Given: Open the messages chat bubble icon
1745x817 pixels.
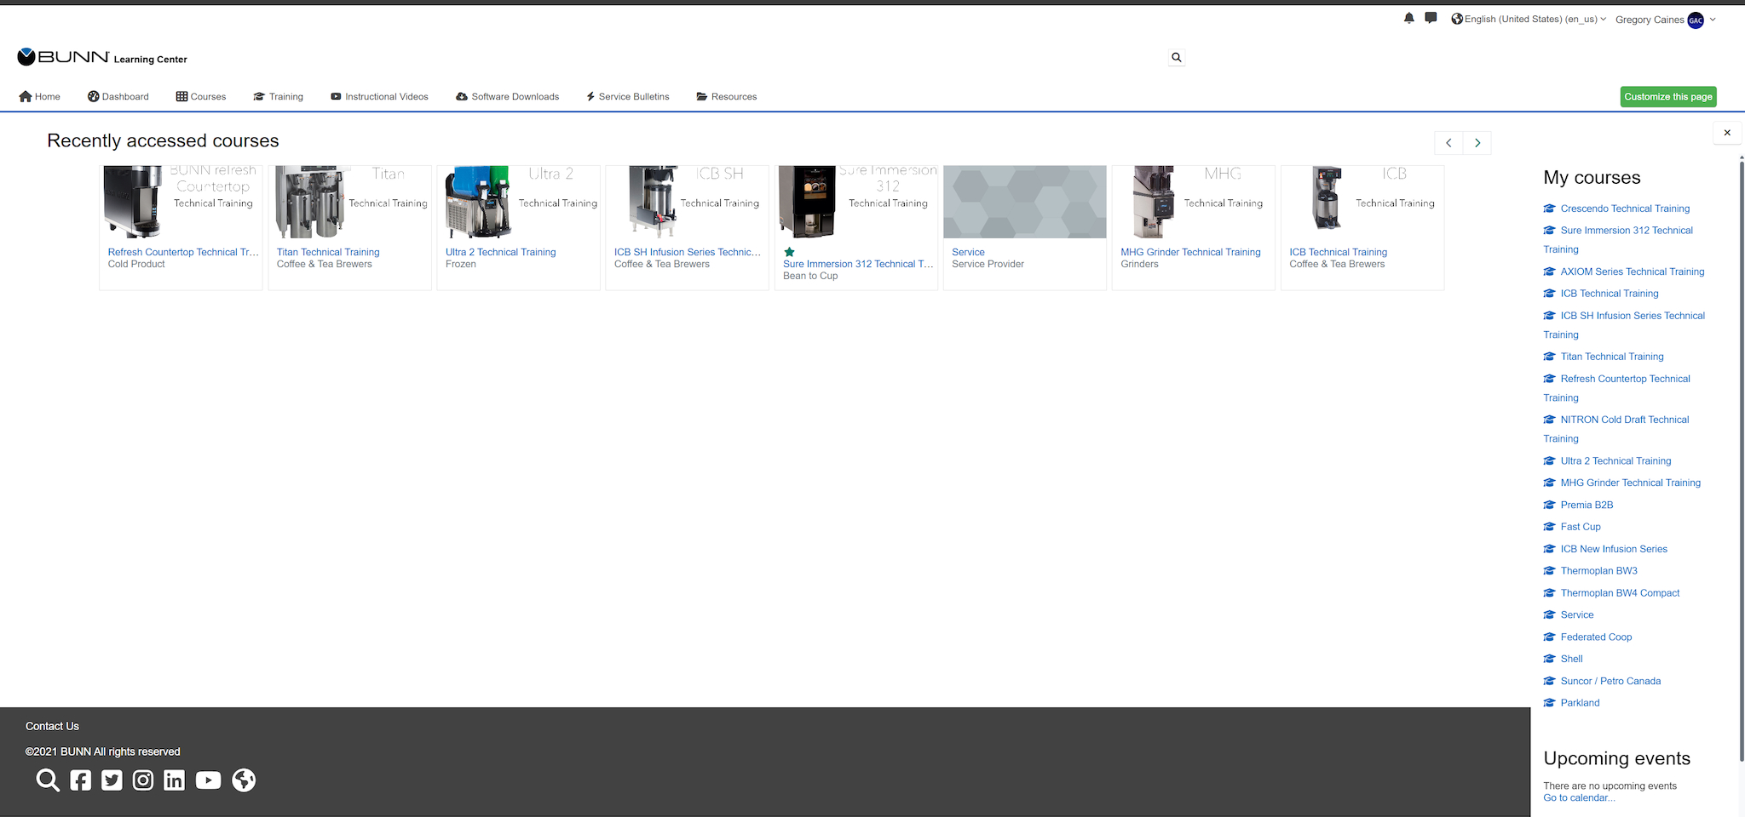Looking at the screenshot, I should click(x=1431, y=18).
